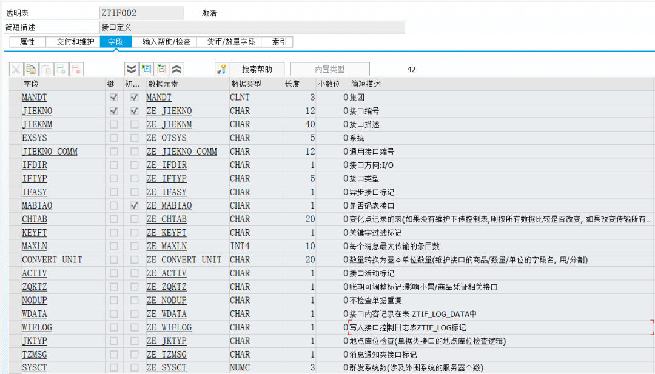Enable the key checkbox for JIEKNM
This screenshot has height=374, width=655.
[113, 124]
